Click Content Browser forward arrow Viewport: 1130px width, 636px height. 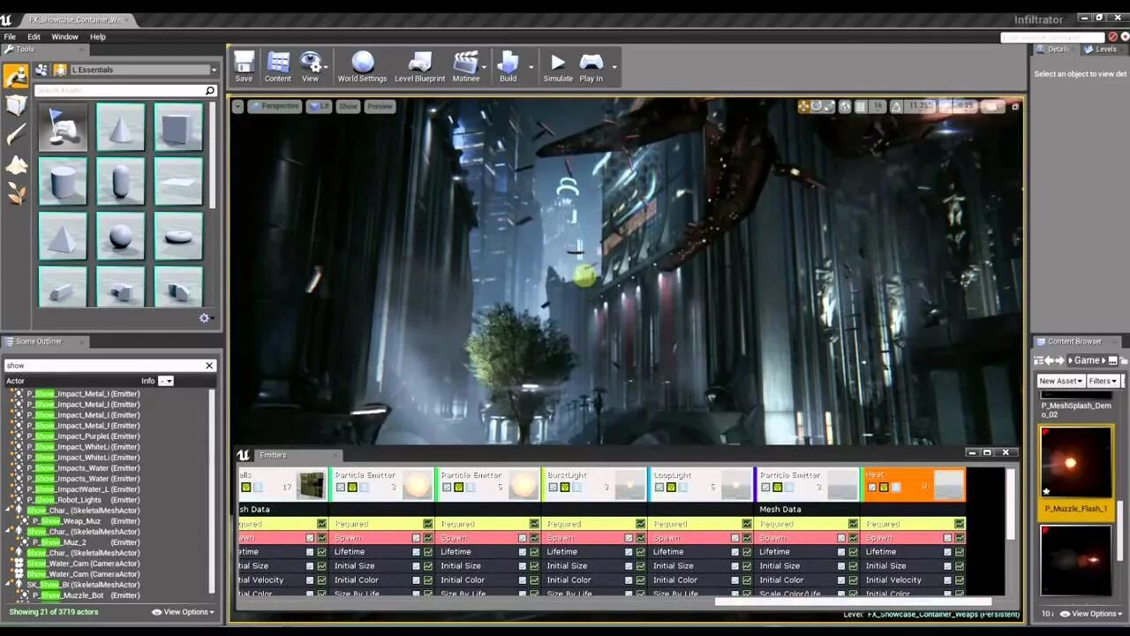[1060, 360]
